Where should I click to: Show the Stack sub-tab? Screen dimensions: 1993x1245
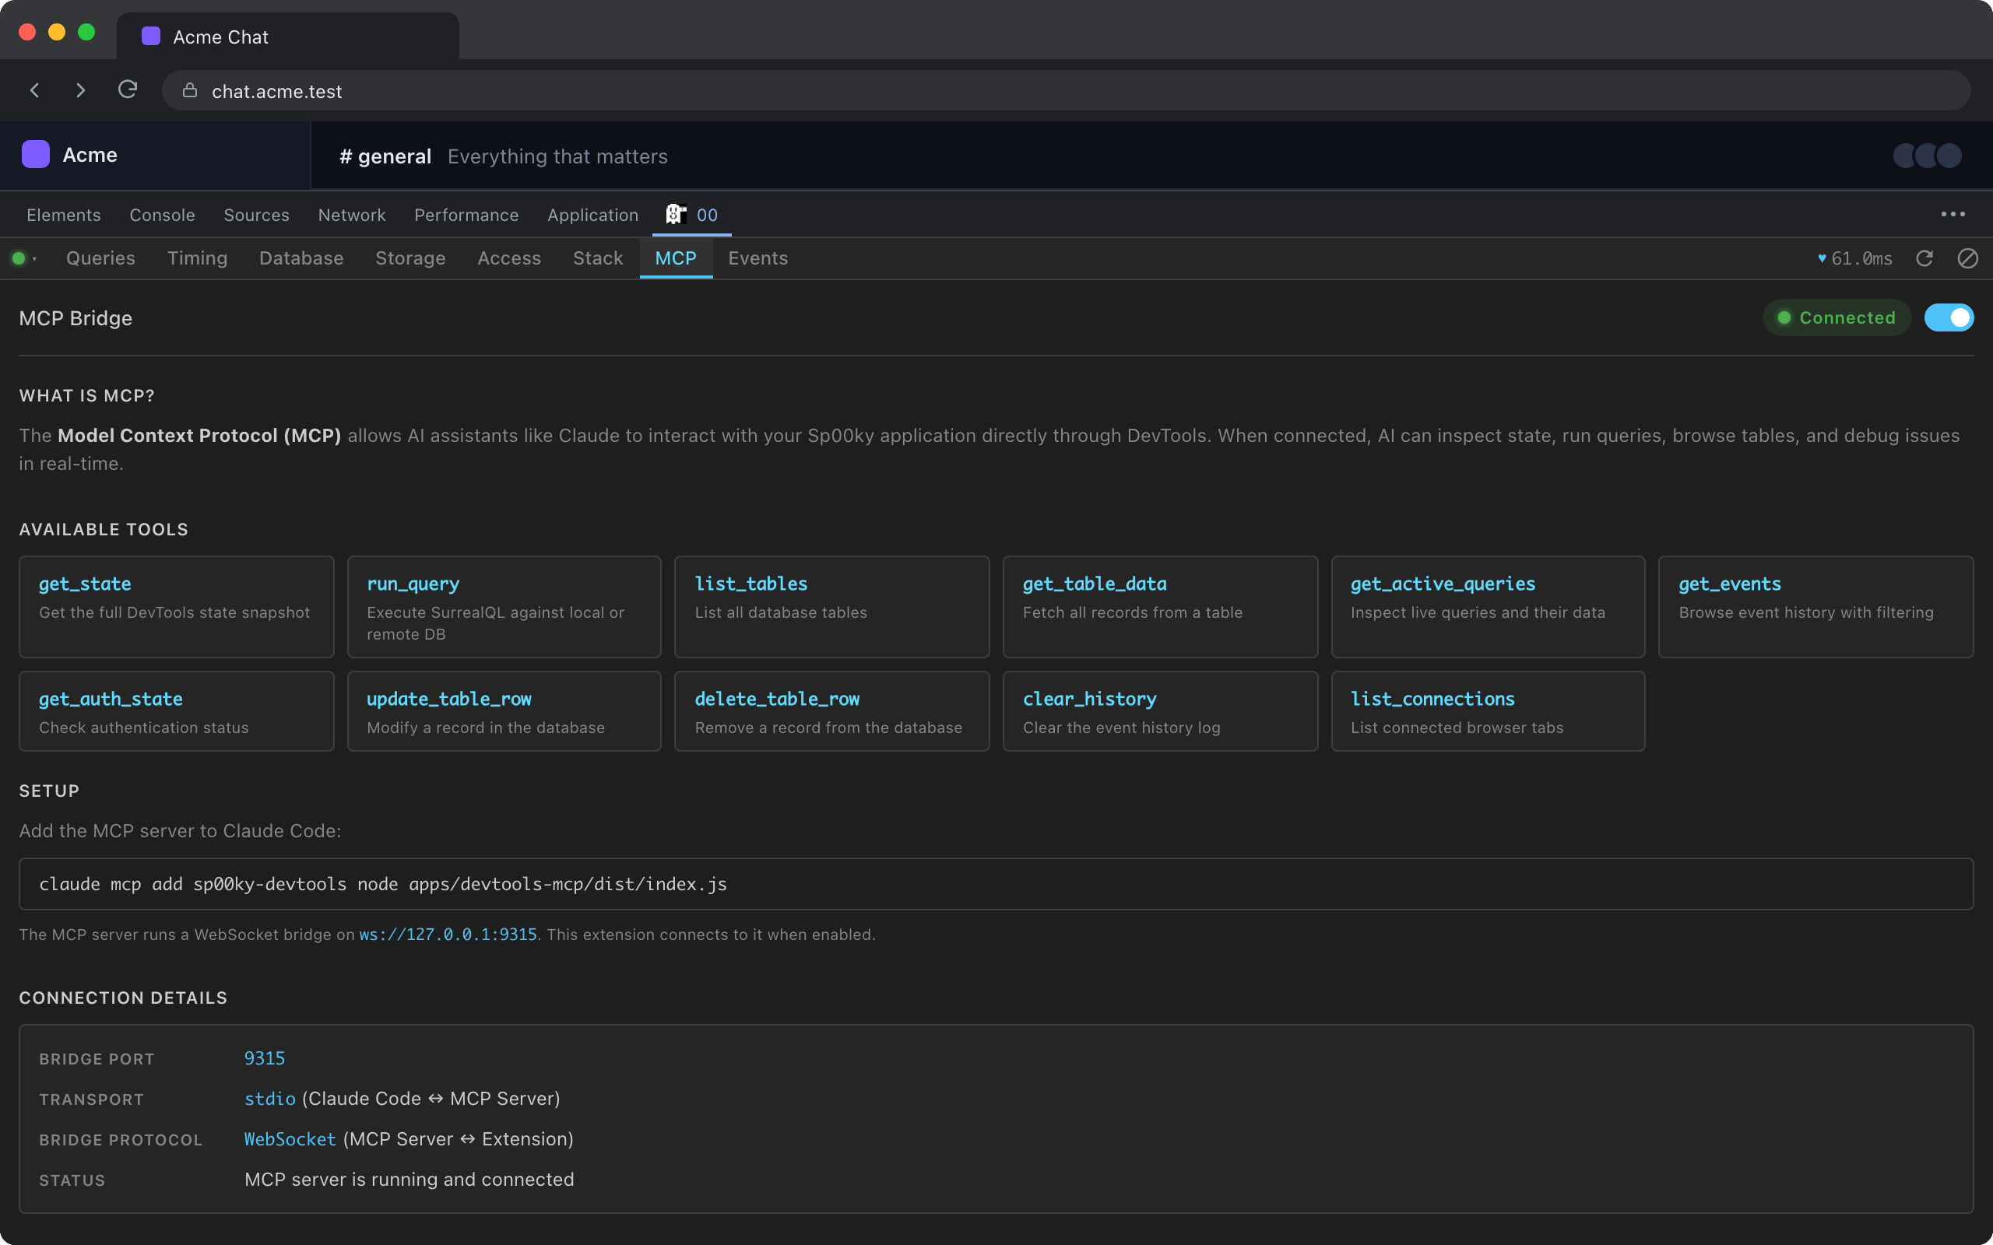(x=598, y=258)
